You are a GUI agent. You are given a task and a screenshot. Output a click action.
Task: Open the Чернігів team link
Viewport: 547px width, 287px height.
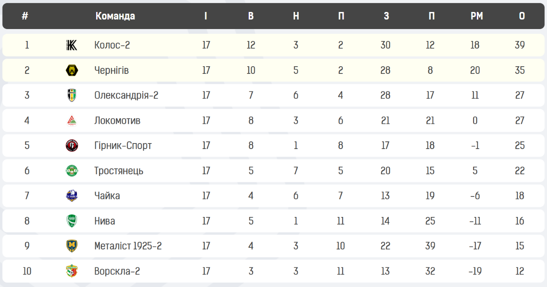click(x=112, y=70)
